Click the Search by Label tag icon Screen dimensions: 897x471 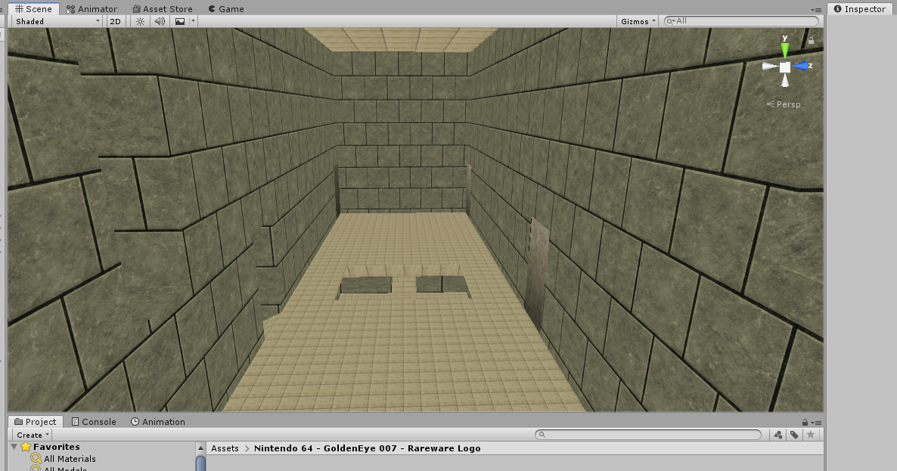click(x=794, y=435)
